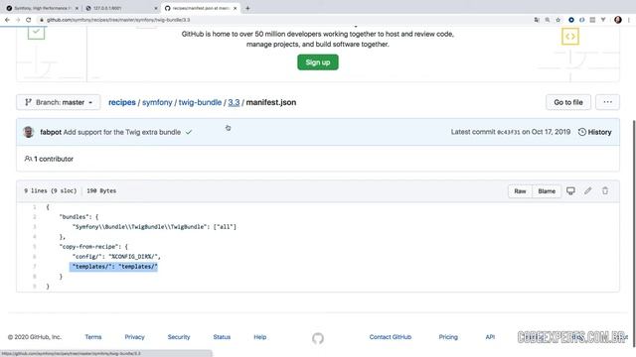This screenshot has width=636, height=357.
Task: View the file History
Action: 594,132
